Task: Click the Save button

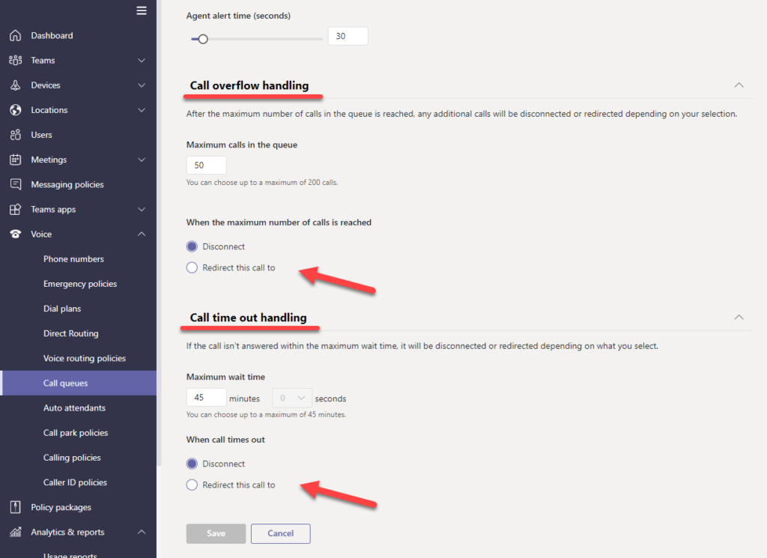Action: 216,533
